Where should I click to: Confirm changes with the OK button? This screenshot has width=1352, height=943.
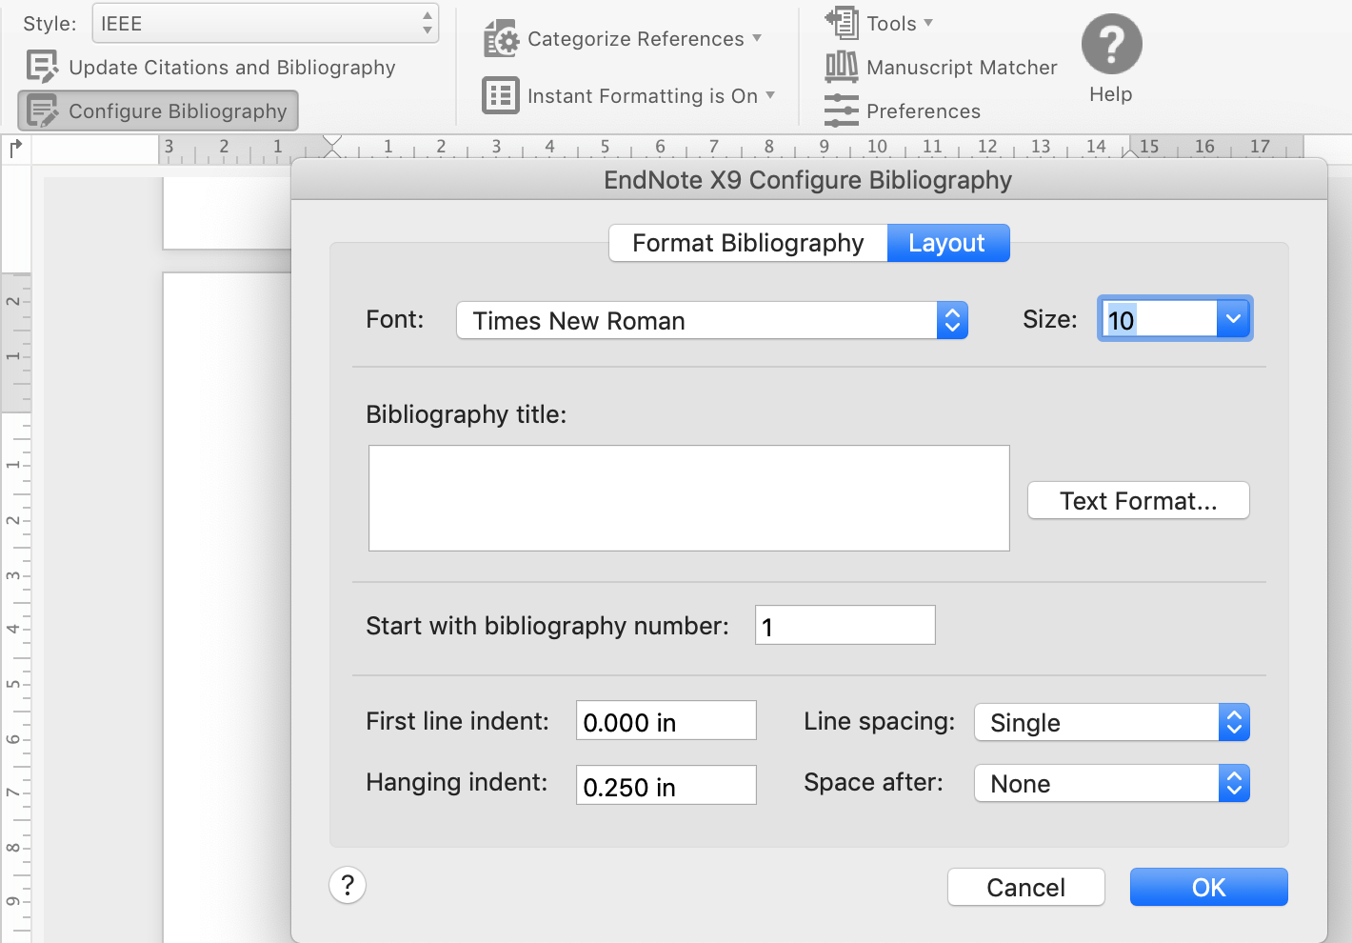click(1207, 887)
